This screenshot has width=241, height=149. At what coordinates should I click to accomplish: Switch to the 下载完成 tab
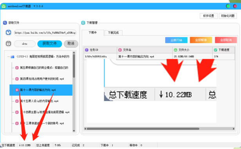[113, 33]
